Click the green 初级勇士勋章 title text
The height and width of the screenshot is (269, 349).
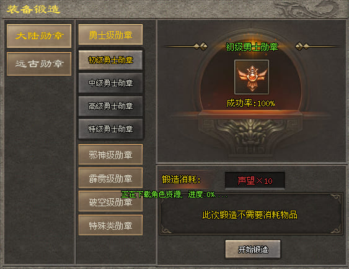252,47
